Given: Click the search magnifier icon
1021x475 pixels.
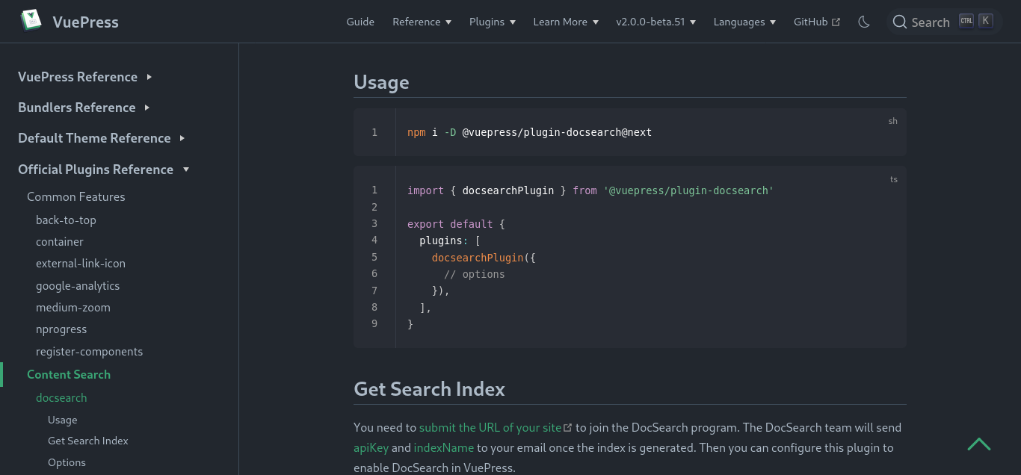Looking at the screenshot, I should point(899,22).
